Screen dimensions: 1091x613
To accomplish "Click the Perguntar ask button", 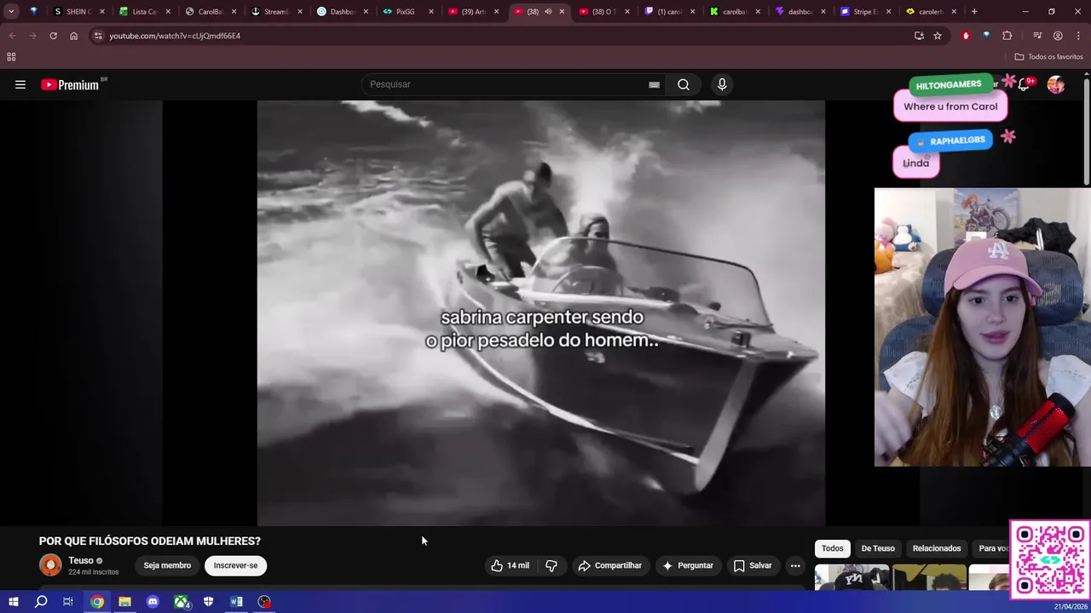I will click(687, 565).
